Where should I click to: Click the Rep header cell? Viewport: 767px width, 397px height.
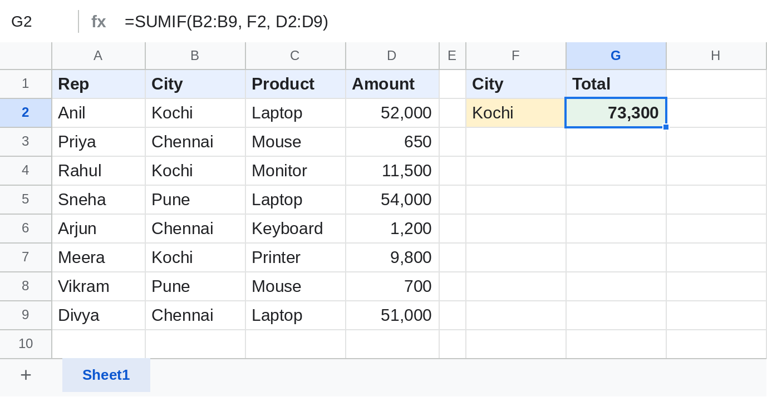coord(99,84)
